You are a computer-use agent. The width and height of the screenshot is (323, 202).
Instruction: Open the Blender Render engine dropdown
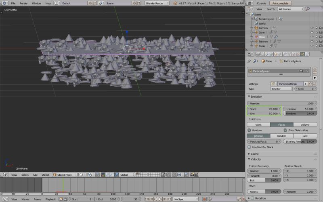click(x=157, y=3)
